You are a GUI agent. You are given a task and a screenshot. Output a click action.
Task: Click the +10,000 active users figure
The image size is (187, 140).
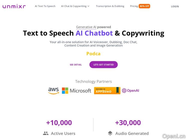click(x=59, y=123)
